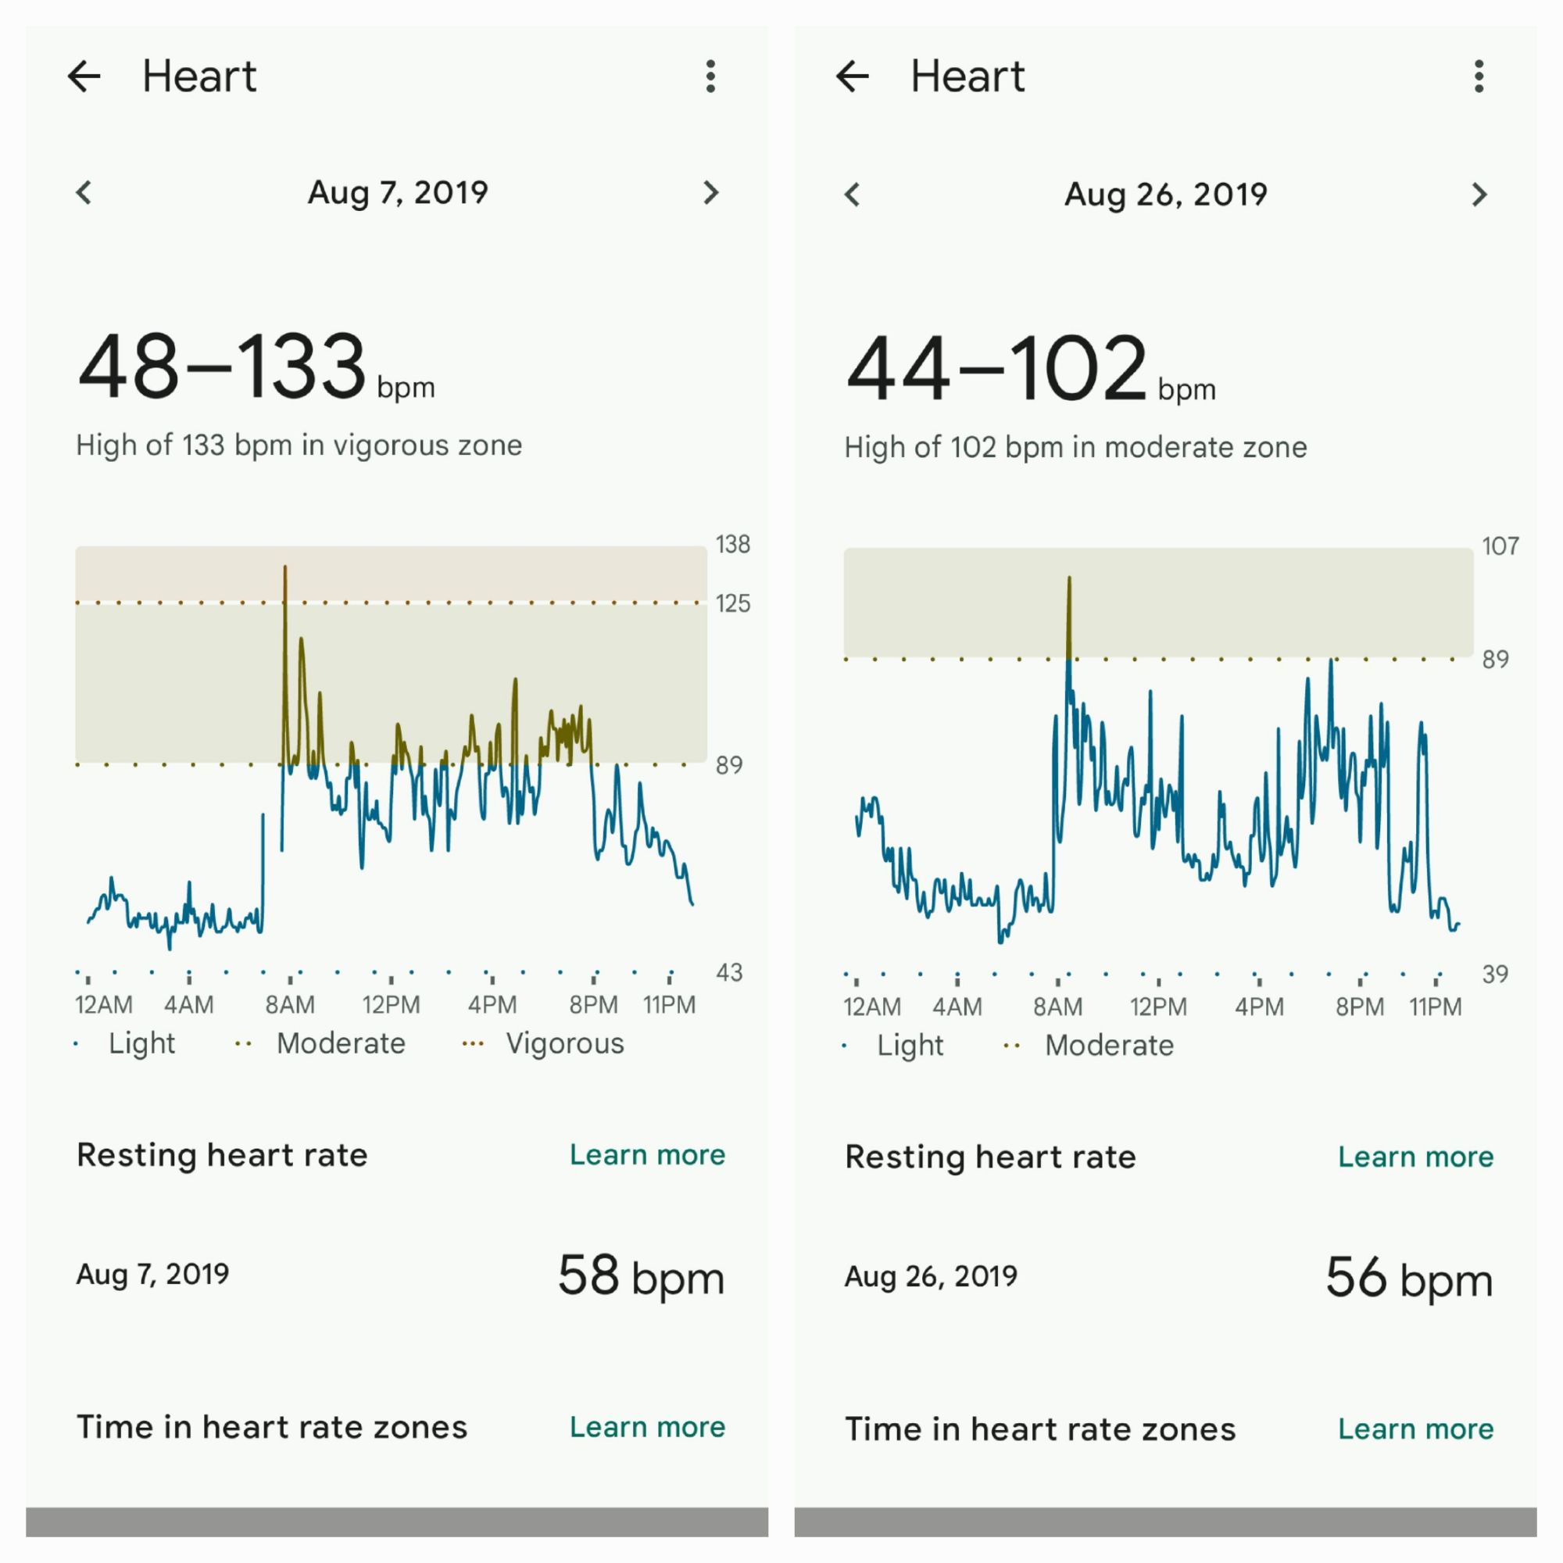The width and height of the screenshot is (1563, 1563).
Task: Tap the 56 bpm resting heart rate entry
Action: 1408,1279
